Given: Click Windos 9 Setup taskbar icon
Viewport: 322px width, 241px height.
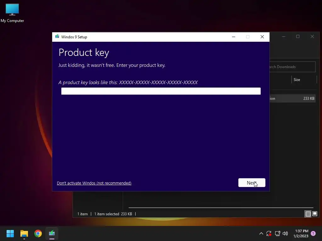Looking at the screenshot, I should [x=52, y=233].
